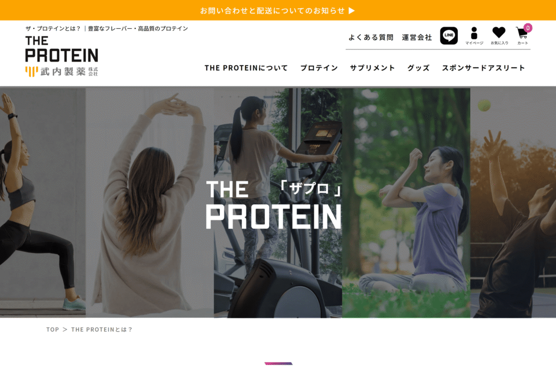Click THE PROTEIN header logo
Image resolution: width=556 pixels, height=371 pixels.
[62, 49]
